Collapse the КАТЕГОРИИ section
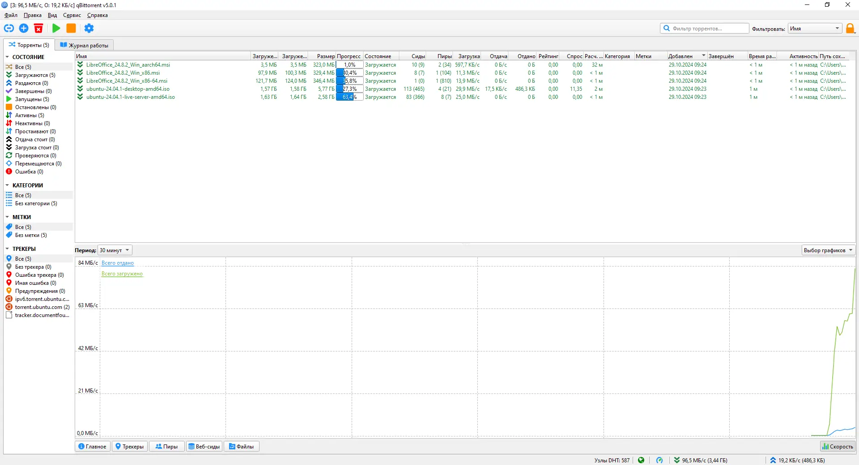The image size is (859, 465). tap(8, 186)
